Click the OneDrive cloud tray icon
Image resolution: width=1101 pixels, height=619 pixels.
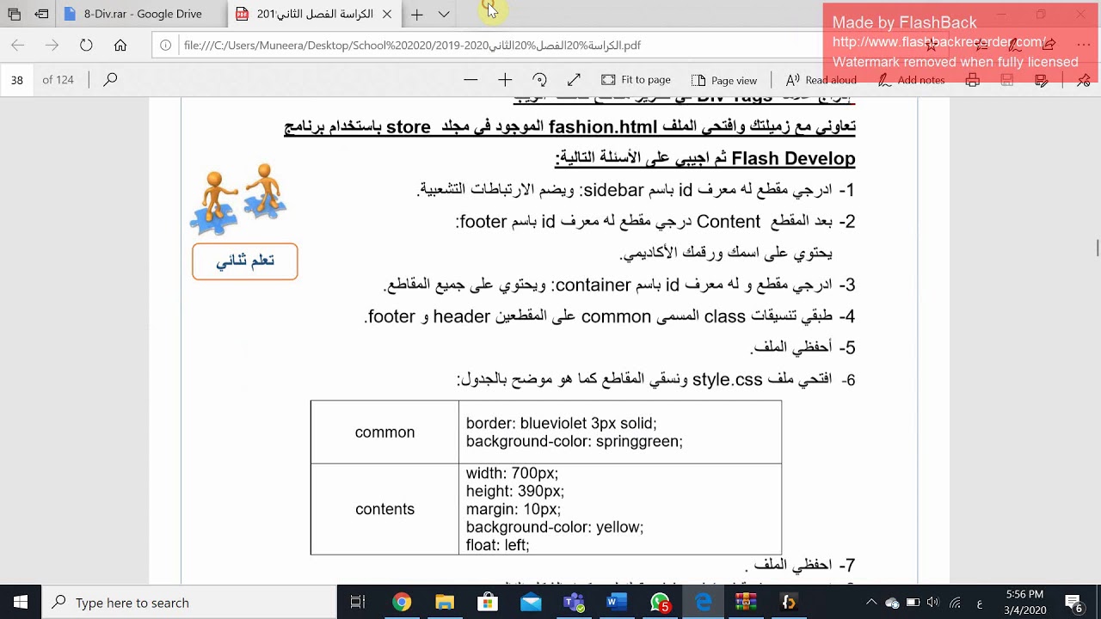click(x=892, y=603)
